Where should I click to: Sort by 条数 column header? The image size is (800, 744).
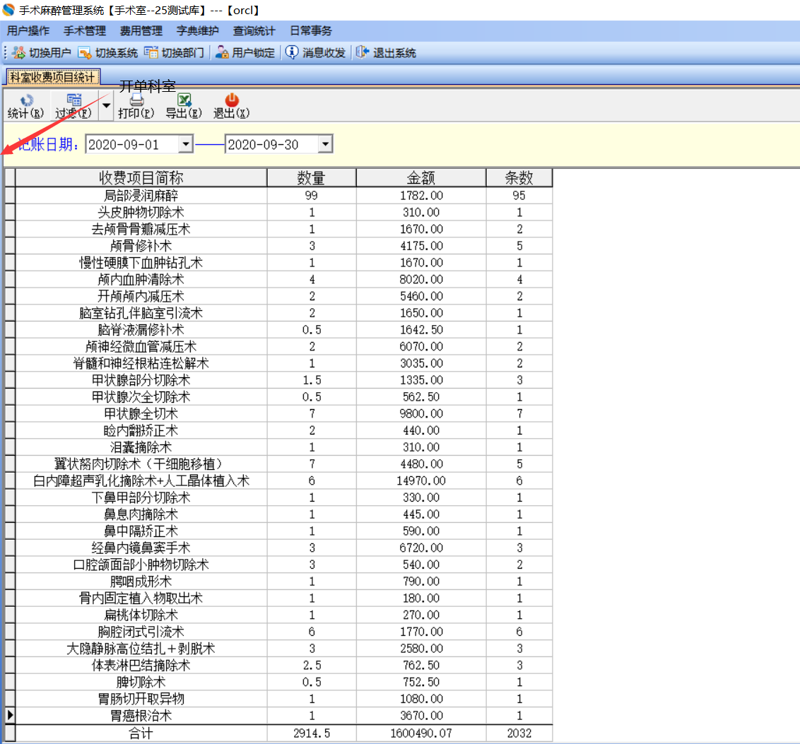coord(519,177)
